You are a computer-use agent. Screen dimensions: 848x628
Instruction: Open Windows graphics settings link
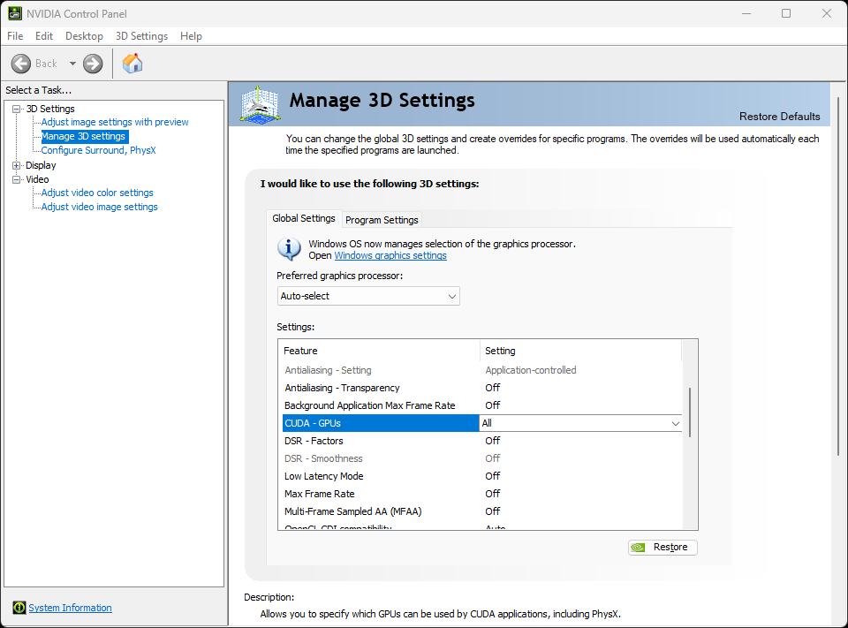(390, 255)
